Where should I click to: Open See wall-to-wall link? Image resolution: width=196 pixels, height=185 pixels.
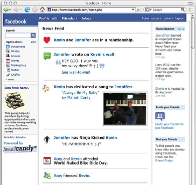76,72
